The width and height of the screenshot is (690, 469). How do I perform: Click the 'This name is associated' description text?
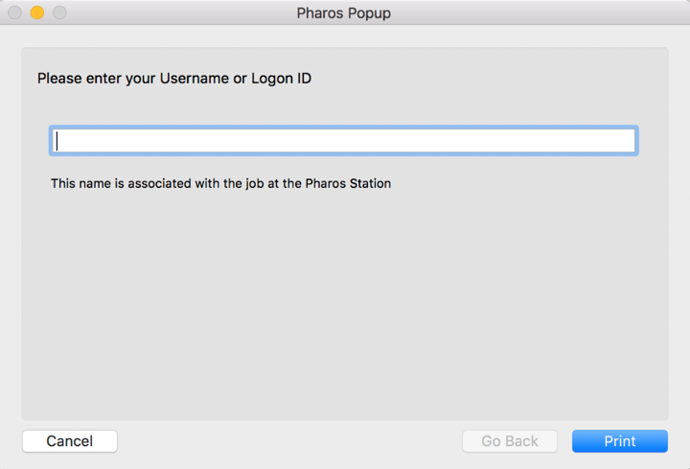pos(221,183)
